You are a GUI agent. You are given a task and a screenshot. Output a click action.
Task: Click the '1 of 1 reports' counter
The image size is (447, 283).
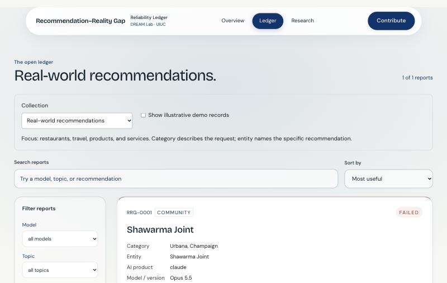(x=417, y=78)
